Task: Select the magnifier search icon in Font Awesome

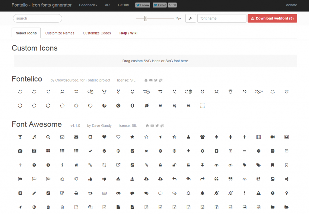Action: click(x=48, y=137)
